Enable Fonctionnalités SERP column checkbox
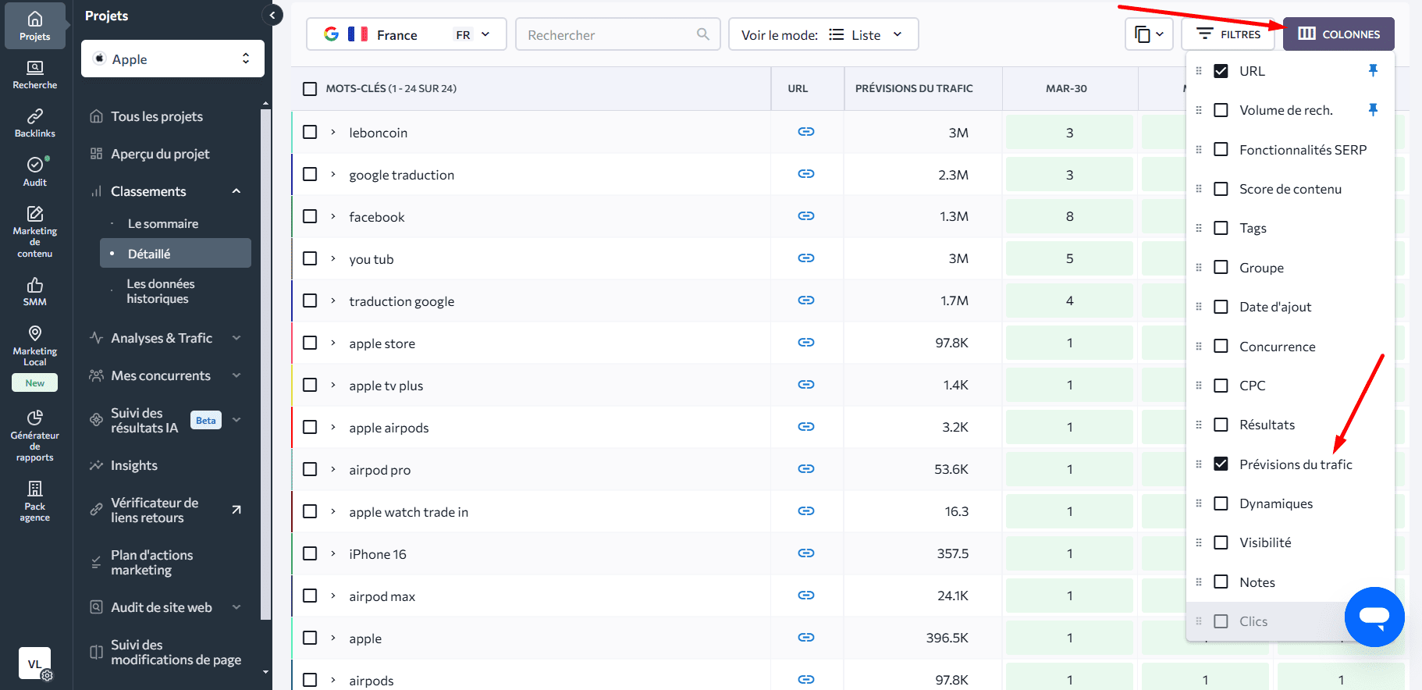Viewport: 1422px width, 690px height. point(1221,150)
